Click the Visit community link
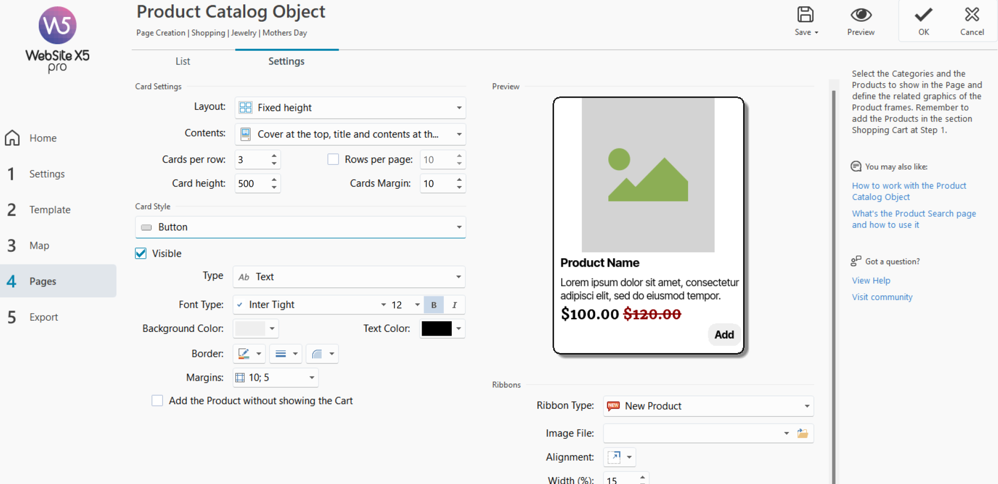The height and width of the screenshot is (484, 998). 882,297
